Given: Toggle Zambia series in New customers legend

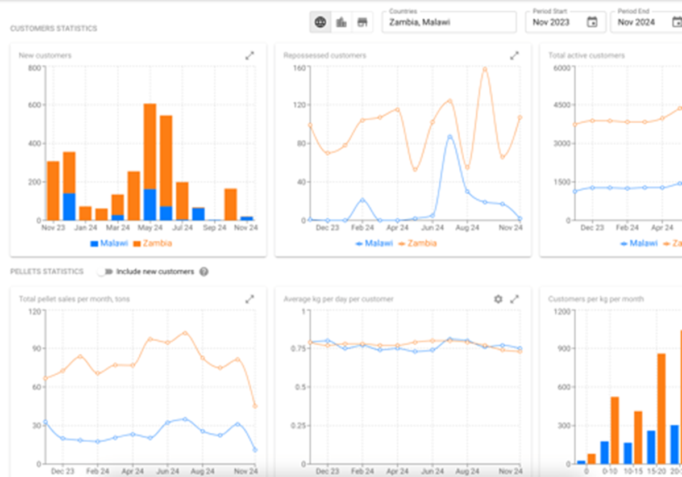Looking at the screenshot, I should click(152, 243).
